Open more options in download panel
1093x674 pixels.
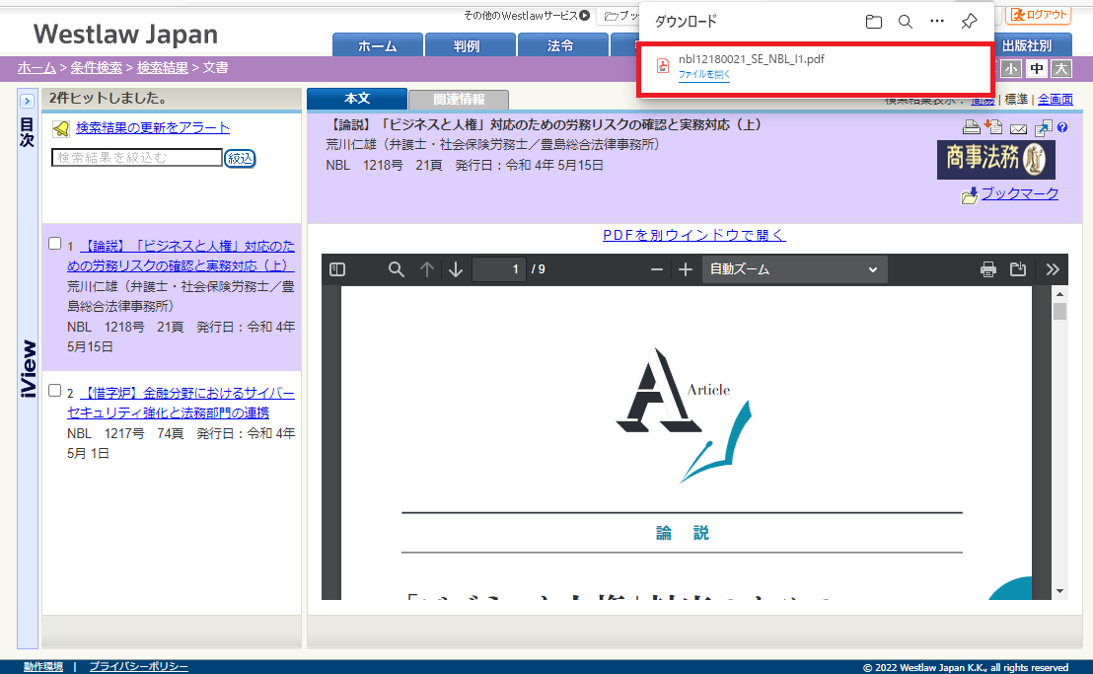[937, 22]
